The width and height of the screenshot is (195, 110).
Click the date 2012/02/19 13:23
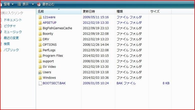[x=96, y=39]
